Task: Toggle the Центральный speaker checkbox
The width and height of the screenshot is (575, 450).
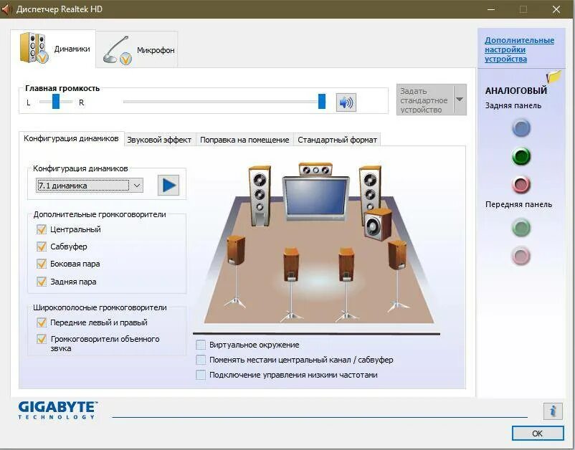Action: click(42, 229)
